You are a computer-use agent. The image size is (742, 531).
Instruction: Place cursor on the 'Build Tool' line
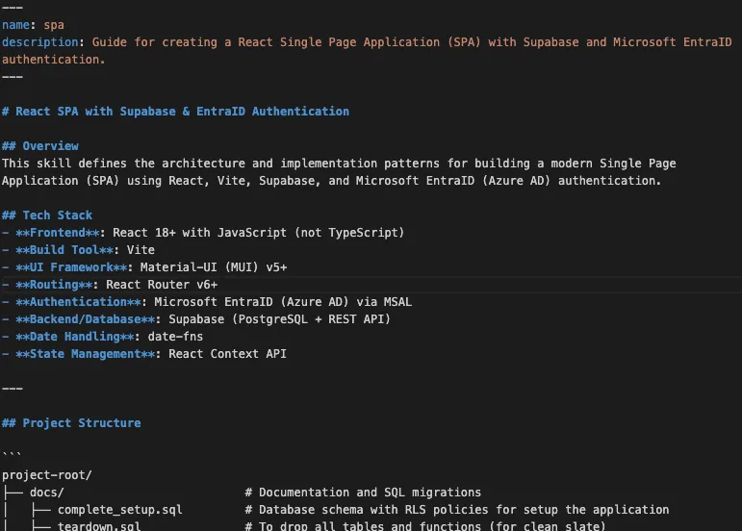(x=67, y=250)
